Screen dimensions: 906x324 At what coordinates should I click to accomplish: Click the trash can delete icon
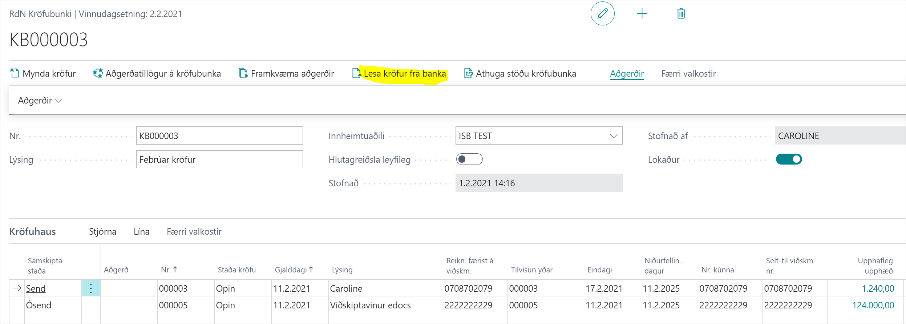click(681, 14)
